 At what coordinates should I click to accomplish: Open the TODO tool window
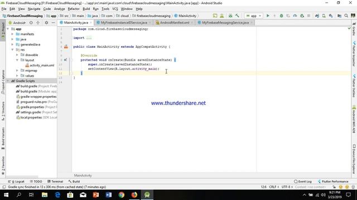36,182
